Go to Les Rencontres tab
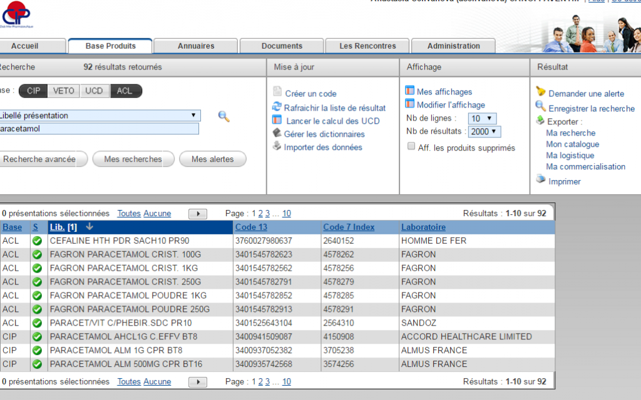The width and height of the screenshot is (641, 400). point(367,46)
